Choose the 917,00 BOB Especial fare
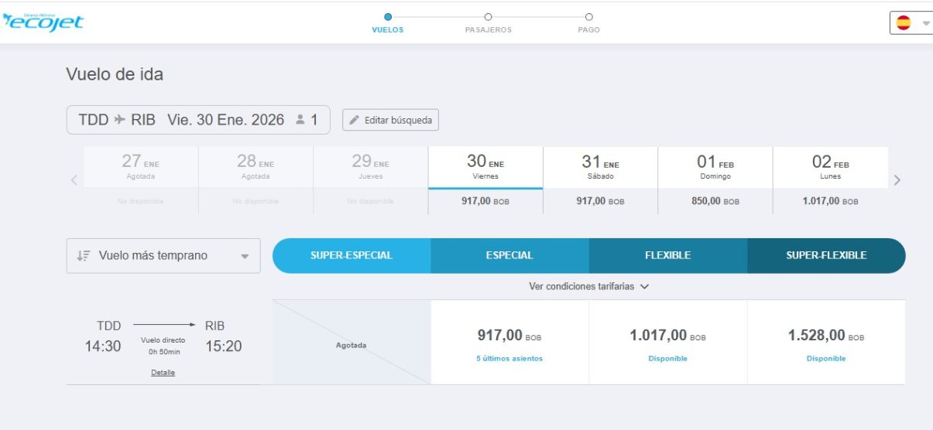This screenshot has width=933, height=430. tap(509, 343)
